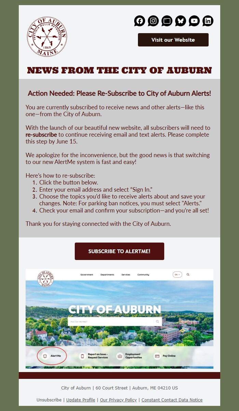
Task: Open the YouTube channel icon
Action: point(194,21)
